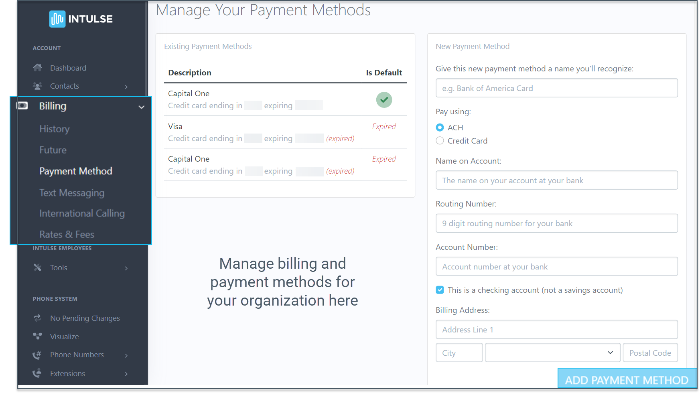The height and width of the screenshot is (393, 700).
Task: Click the Phone Numbers hash-phone icon
Action: click(37, 355)
